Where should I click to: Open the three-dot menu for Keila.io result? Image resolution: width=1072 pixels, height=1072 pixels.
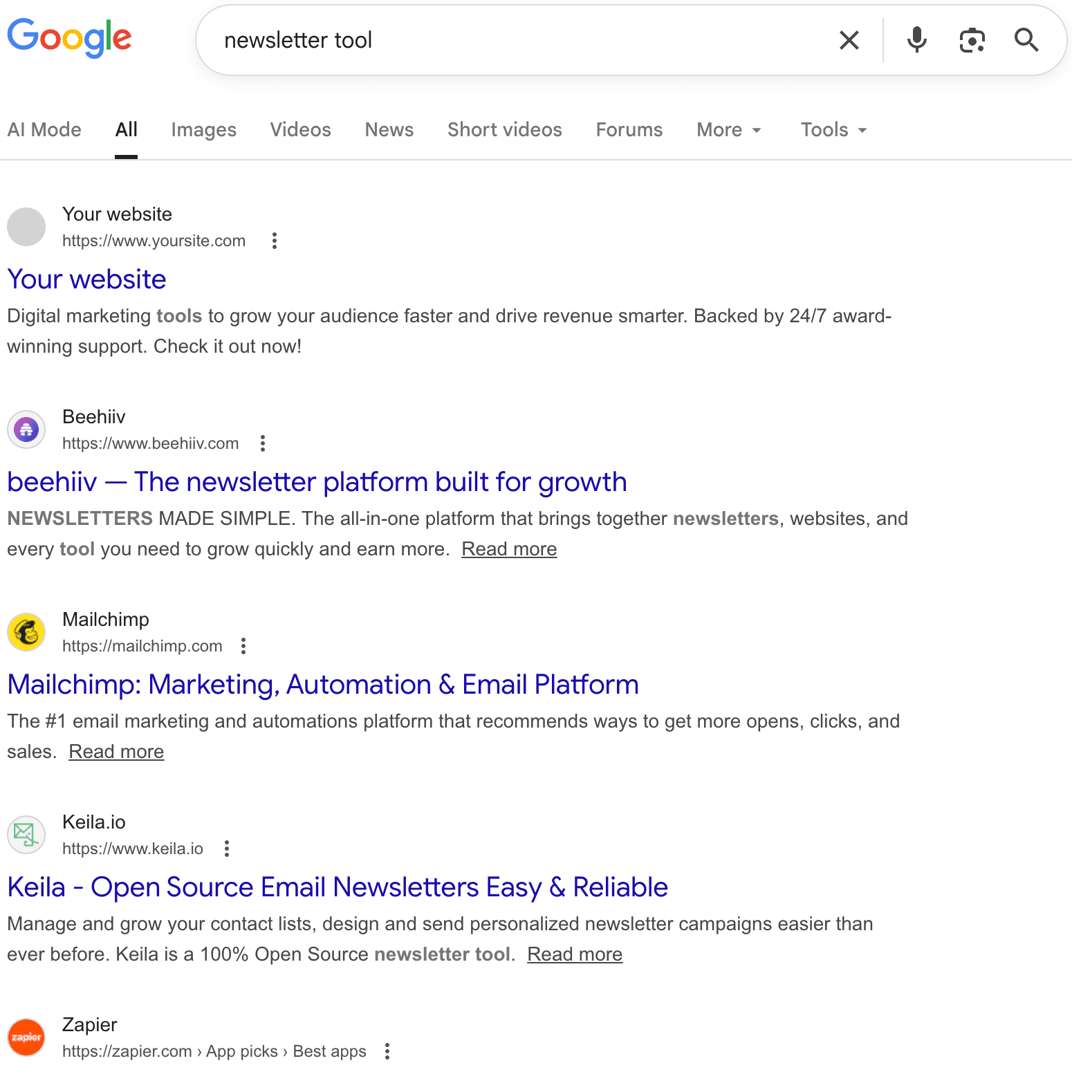pos(225,848)
